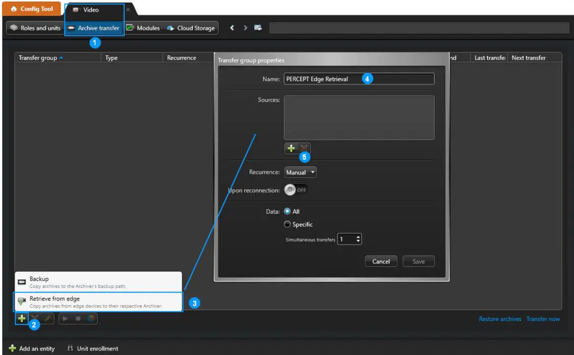This screenshot has width=574, height=355.
Task: Stop the transfer with the stop icon
Action: (x=78, y=318)
